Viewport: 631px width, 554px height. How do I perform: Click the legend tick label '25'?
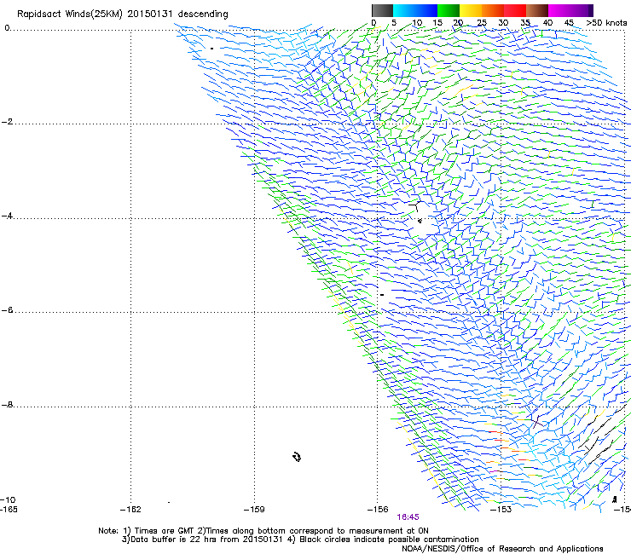pyautogui.click(x=482, y=23)
